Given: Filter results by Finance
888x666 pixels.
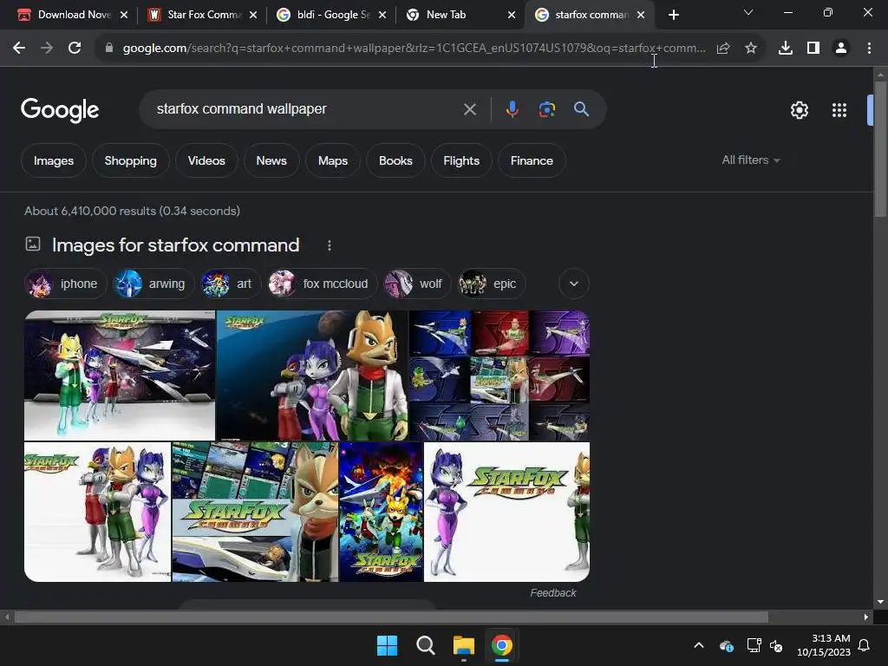Looking at the screenshot, I should [x=532, y=160].
